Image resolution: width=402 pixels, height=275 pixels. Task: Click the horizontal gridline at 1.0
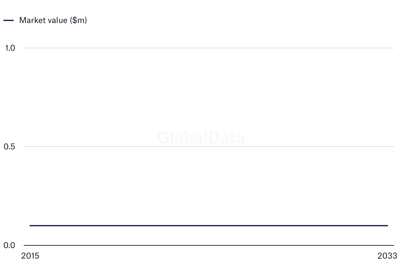click(209, 48)
